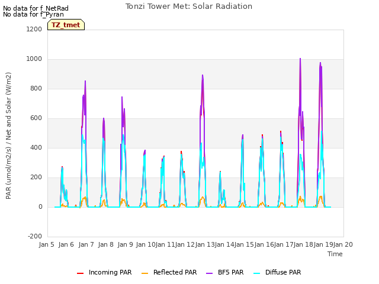
Task: Click x-axis label Jan 8
Action: click(x=106, y=244)
